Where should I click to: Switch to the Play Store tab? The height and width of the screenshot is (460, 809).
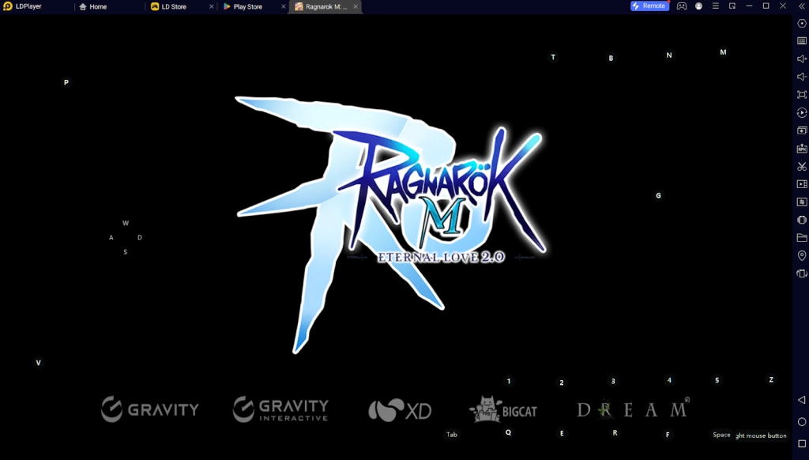tap(247, 6)
